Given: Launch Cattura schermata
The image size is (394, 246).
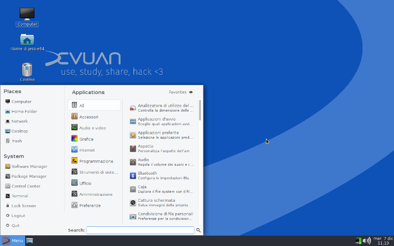Looking at the screenshot, I should (x=162, y=203).
